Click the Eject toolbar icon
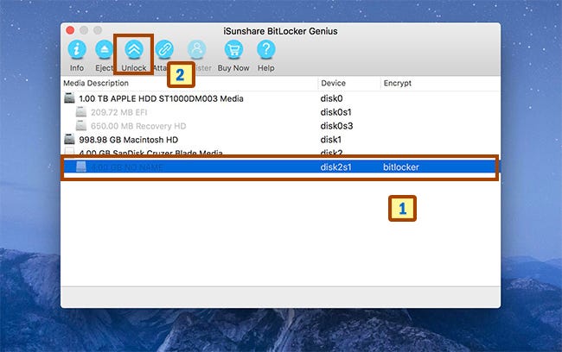 tap(104, 49)
